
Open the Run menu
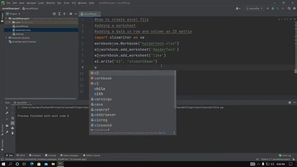click(x=59, y=3)
